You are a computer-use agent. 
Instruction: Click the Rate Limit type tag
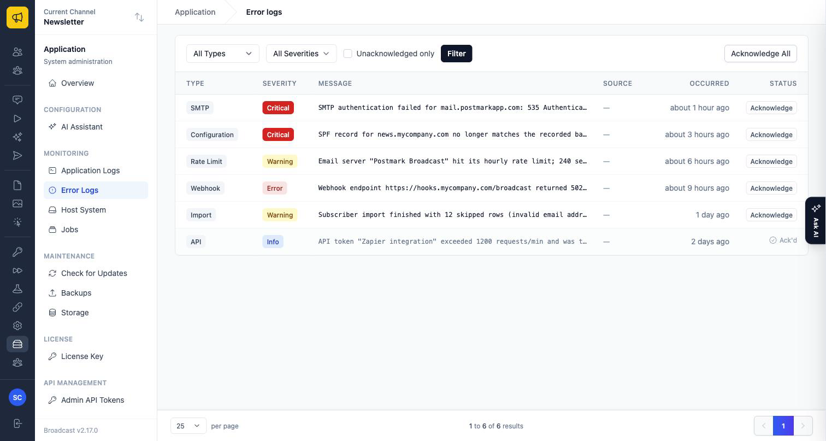(206, 161)
